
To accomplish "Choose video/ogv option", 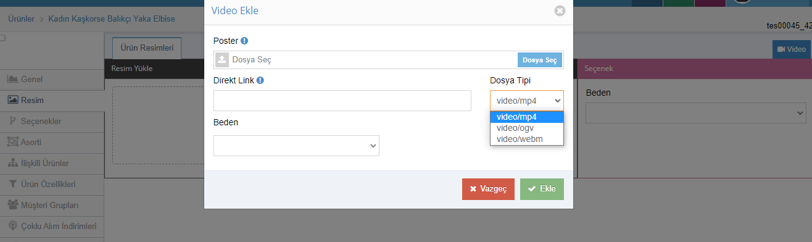I will coord(527,128).
